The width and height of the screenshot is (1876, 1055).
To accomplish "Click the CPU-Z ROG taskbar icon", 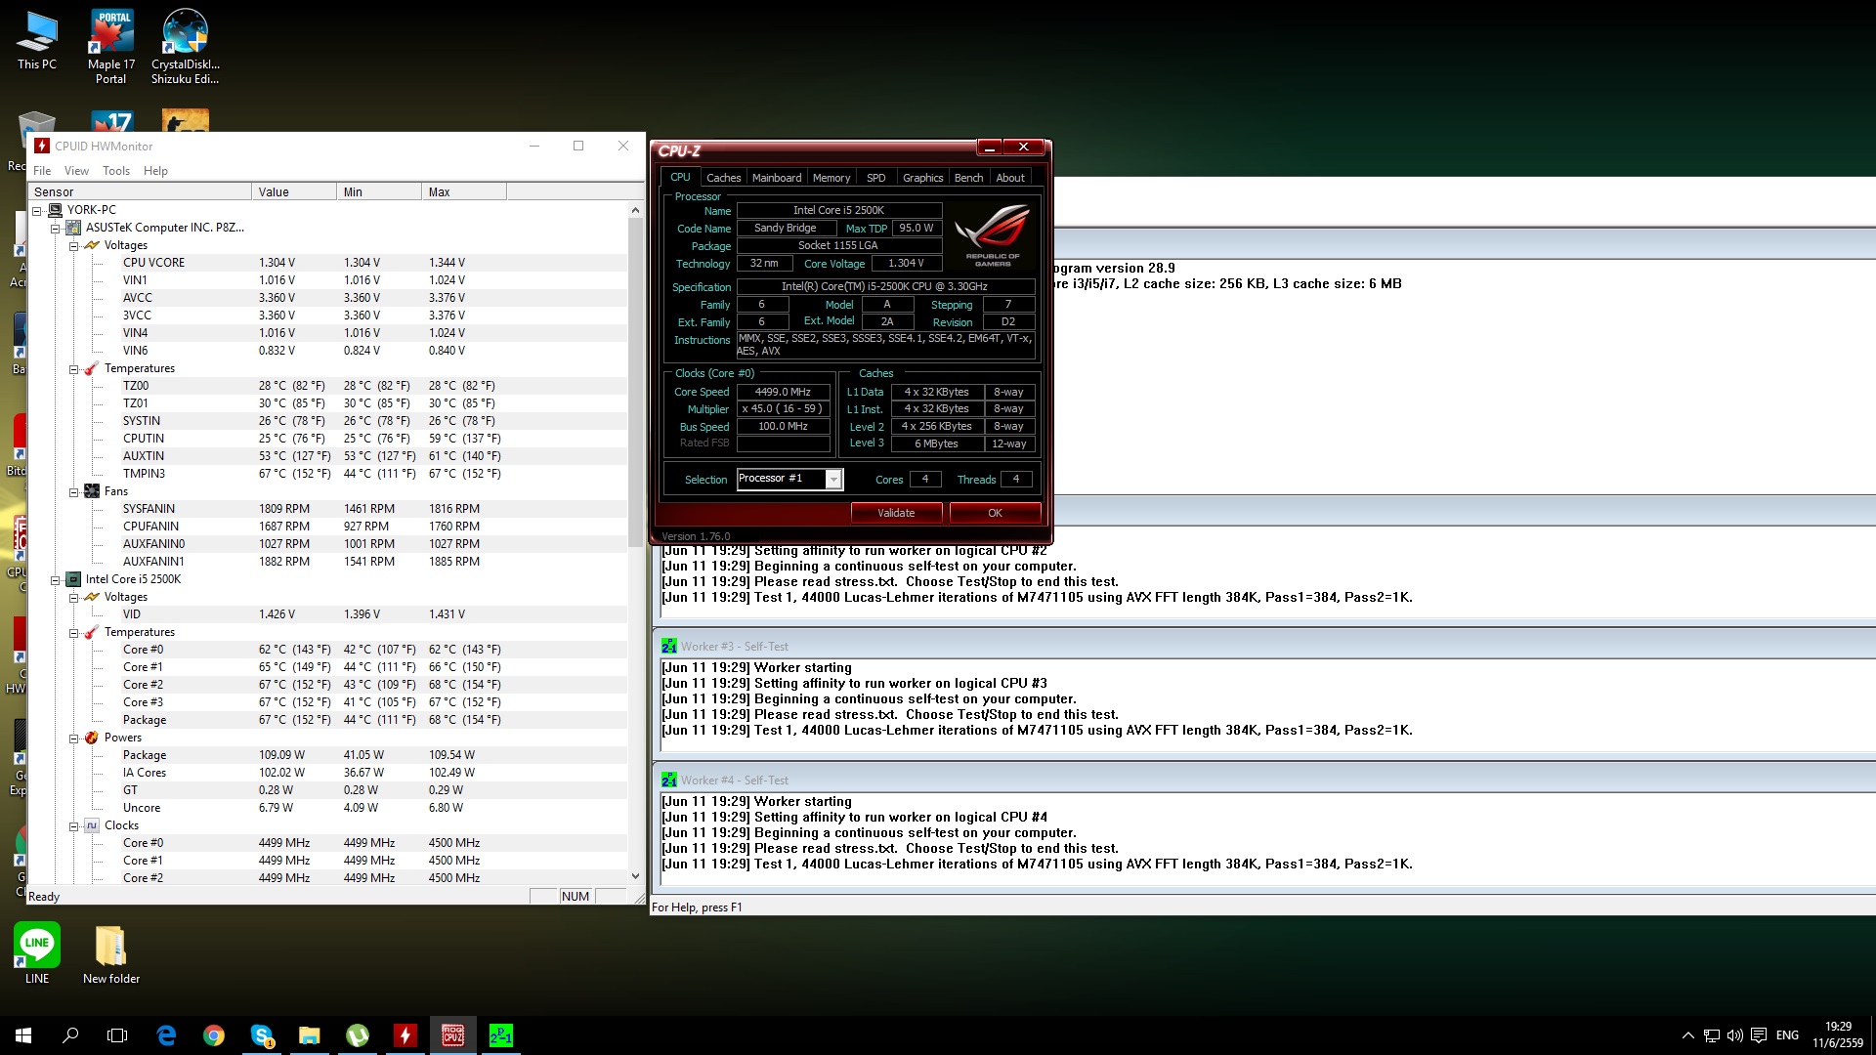I will point(452,1035).
